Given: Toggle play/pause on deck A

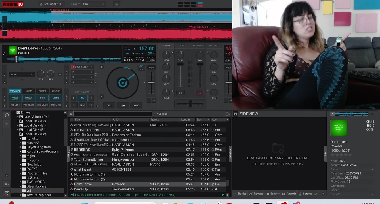Looking at the screenshot, I should click(x=123, y=105).
